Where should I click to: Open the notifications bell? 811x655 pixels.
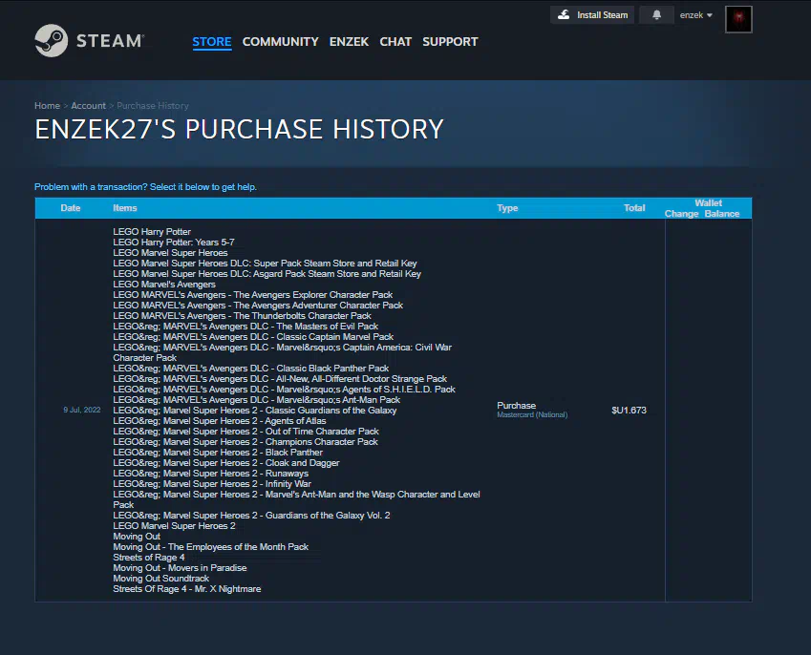[656, 15]
